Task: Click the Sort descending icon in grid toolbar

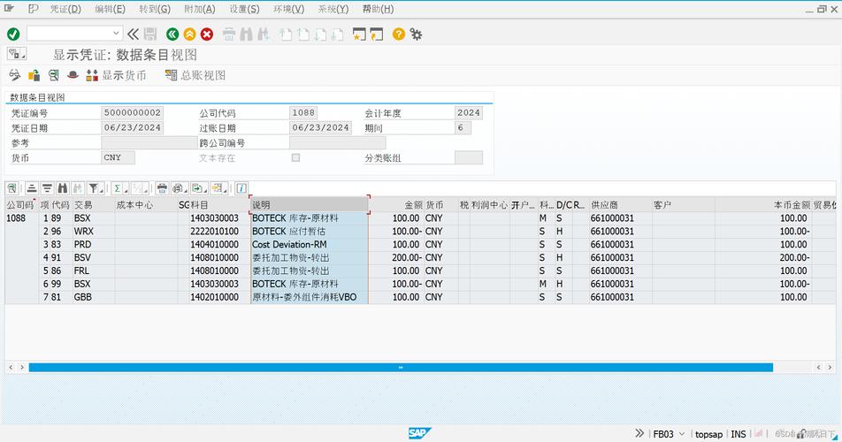Action: point(47,188)
